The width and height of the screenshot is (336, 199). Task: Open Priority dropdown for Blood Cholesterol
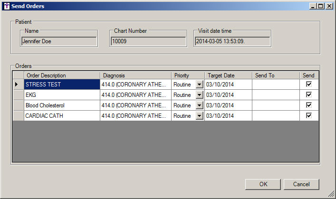click(x=199, y=105)
